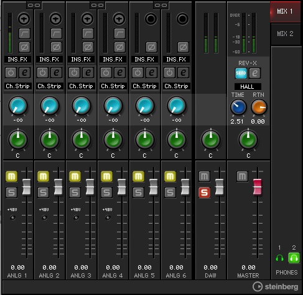
Task: Unmute the ANLG 6 channel
Action: [x=170, y=176]
